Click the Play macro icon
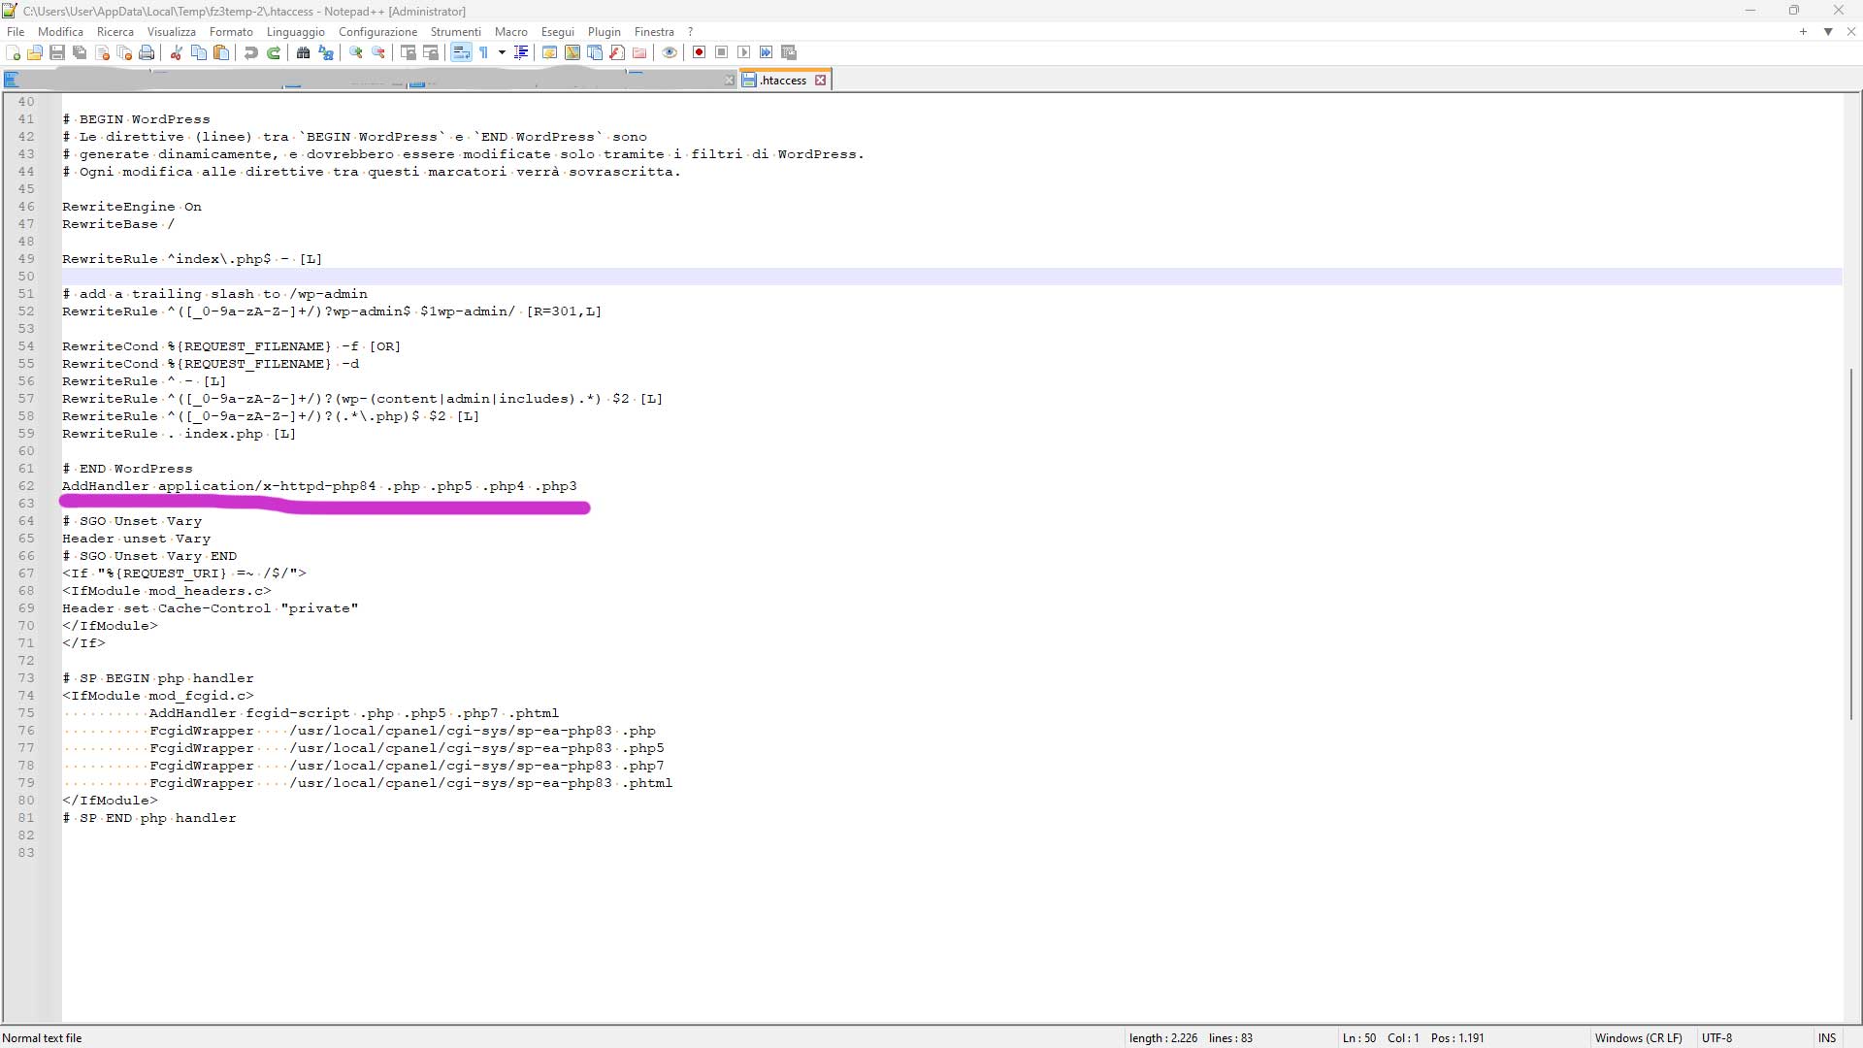Screen dimensions: 1863x1048 click(x=744, y=52)
